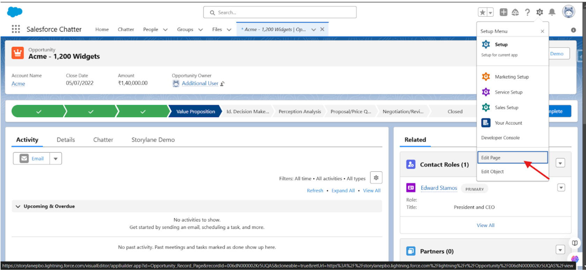The height and width of the screenshot is (270, 586).
Task: Click the Favorites star icon
Action: point(482,13)
